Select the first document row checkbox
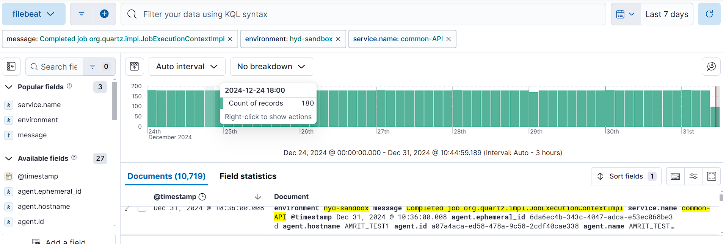The image size is (723, 244). [142, 208]
